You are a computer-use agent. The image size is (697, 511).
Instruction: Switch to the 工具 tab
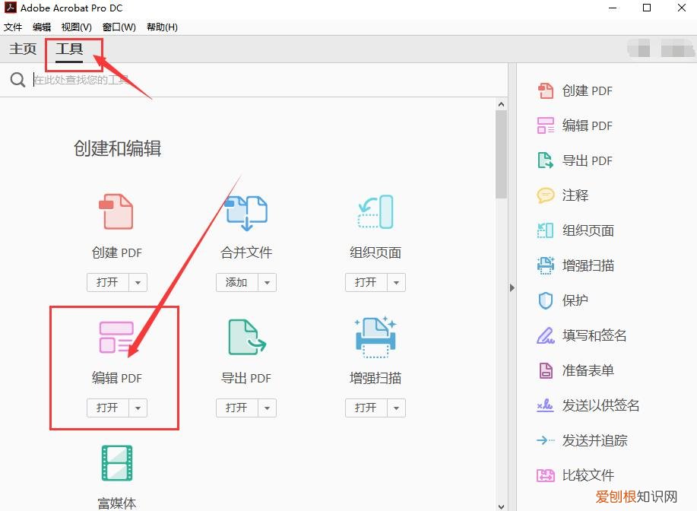(x=69, y=49)
